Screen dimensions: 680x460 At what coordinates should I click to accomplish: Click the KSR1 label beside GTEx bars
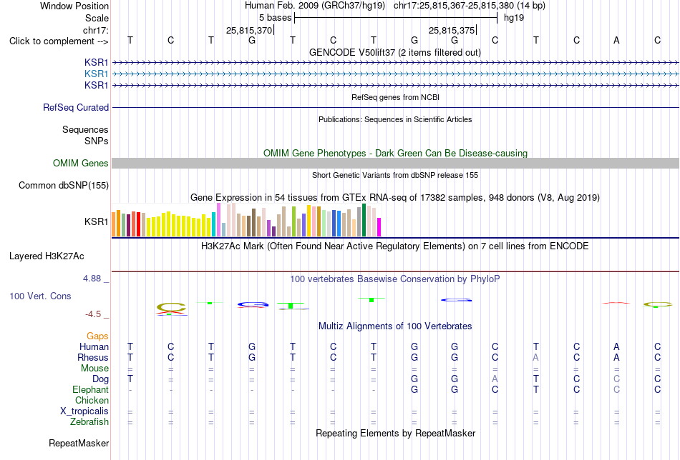point(97,221)
